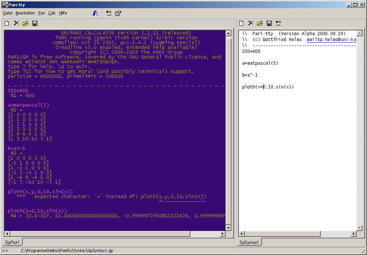Run the CAL calculate icon
Viewport: 367px width, 255px height.
click(x=278, y=23)
